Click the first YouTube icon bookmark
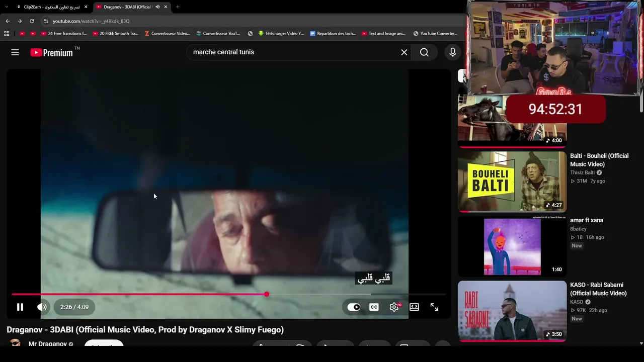The width and height of the screenshot is (644, 362). pyautogui.click(x=22, y=34)
